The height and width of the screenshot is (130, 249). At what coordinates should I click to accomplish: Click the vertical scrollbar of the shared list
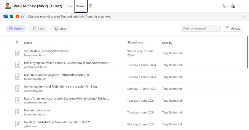click(x=248, y=52)
